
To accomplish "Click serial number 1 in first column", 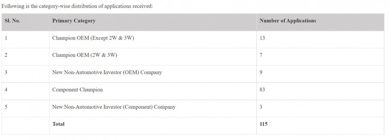I will click(6, 38).
